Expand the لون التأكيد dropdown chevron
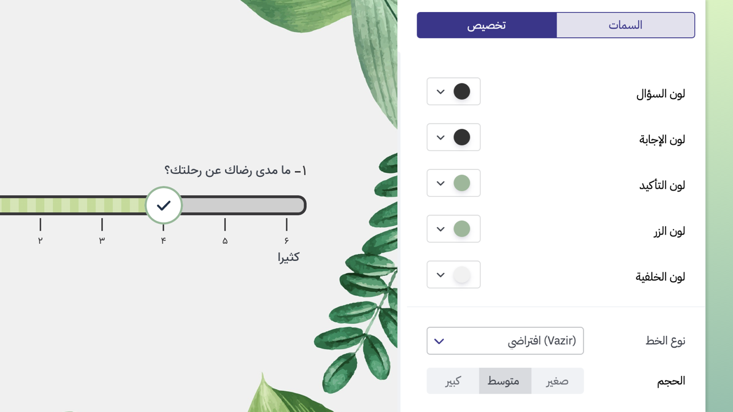 coord(440,183)
